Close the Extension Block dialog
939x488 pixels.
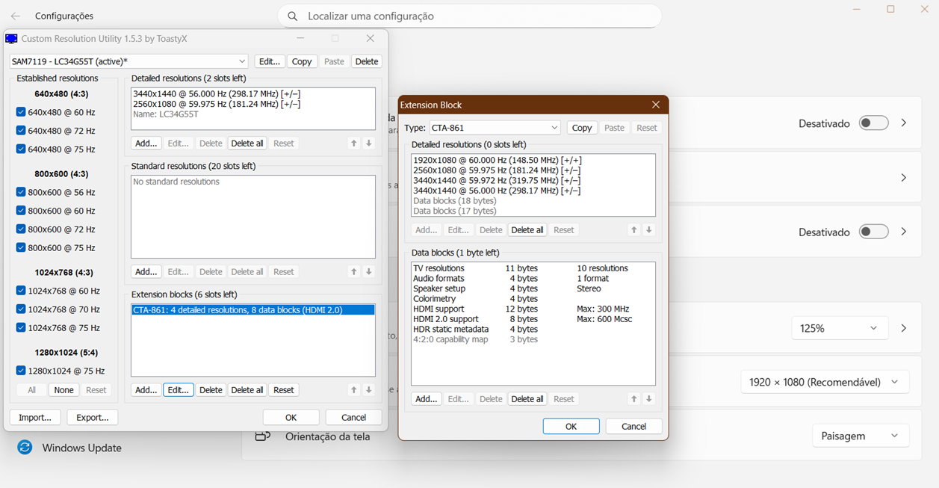tap(655, 105)
